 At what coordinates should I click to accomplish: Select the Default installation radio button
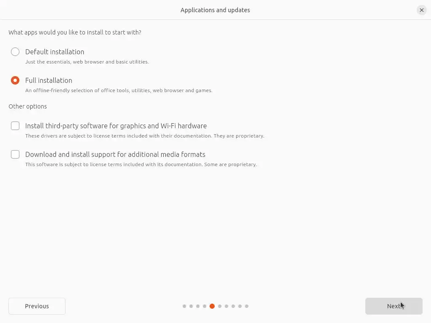tap(15, 52)
